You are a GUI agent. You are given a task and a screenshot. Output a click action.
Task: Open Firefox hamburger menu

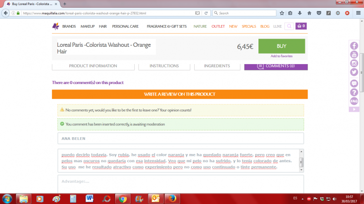[x=358, y=13]
